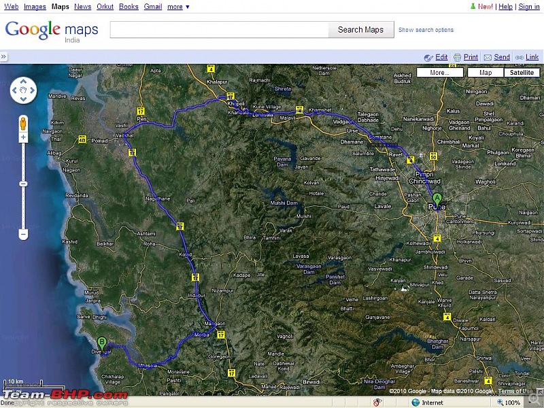This screenshot has height=408, width=544.
Task: Click NH 17 highway shield near Pen
Action: click(141, 111)
